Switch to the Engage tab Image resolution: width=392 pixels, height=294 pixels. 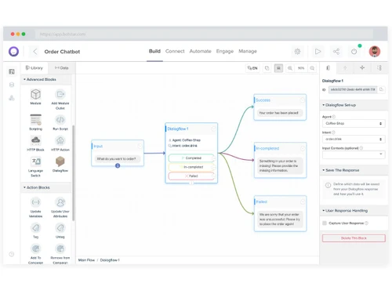[x=225, y=51]
